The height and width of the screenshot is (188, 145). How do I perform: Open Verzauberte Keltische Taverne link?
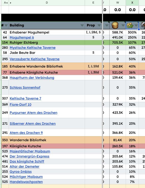click(35, 59)
